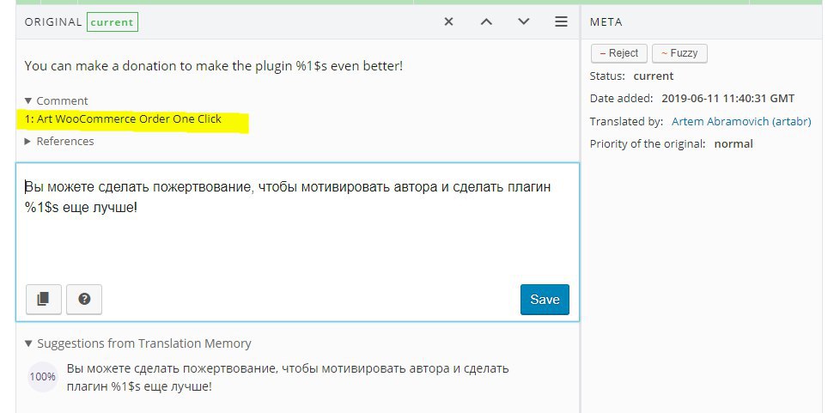Click the Status 'current' value in Meta
840x413 pixels.
point(653,76)
